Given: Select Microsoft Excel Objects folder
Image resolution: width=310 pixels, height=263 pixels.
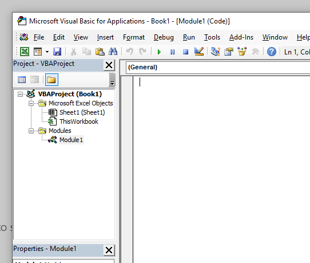Looking at the screenshot, I should (81, 103).
